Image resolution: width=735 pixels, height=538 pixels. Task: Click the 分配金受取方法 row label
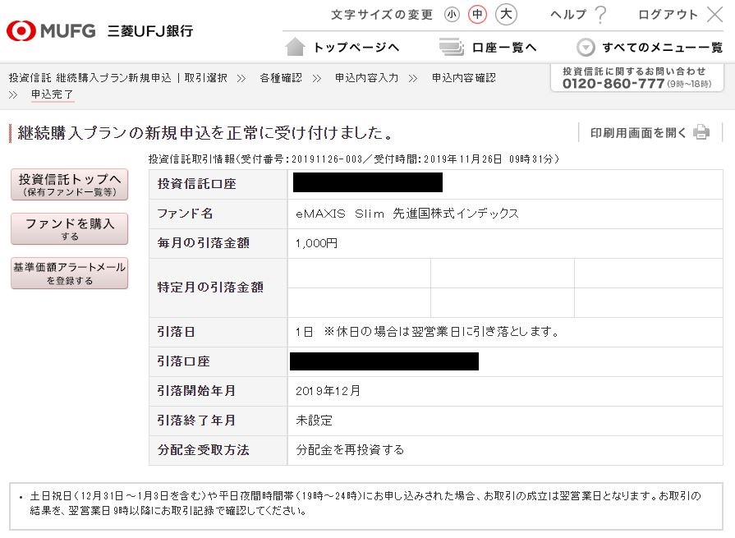tap(204, 450)
